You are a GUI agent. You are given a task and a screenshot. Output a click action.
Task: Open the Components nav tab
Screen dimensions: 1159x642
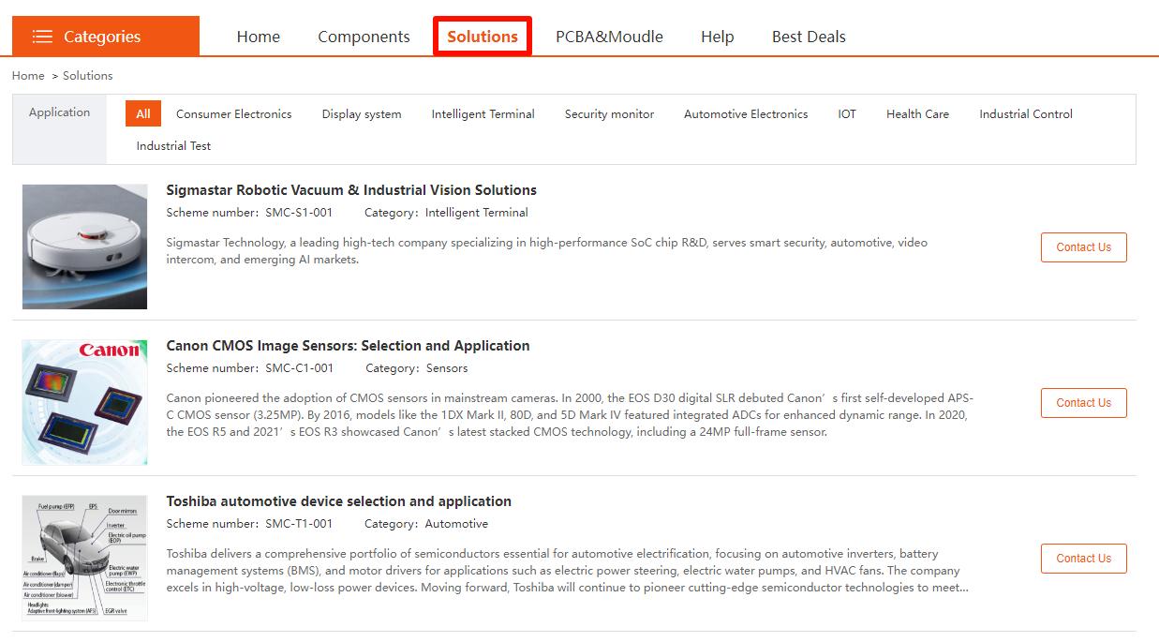tap(364, 37)
